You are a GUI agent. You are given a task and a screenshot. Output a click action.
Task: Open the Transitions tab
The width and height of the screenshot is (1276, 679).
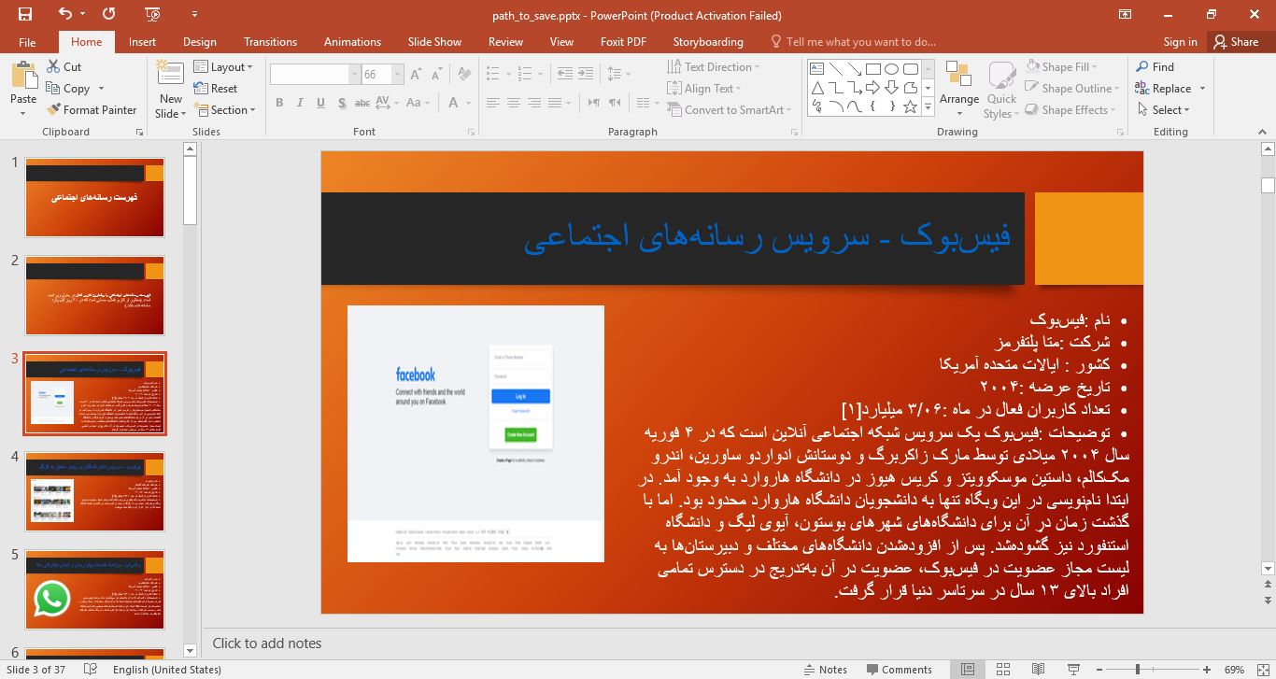pos(270,42)
